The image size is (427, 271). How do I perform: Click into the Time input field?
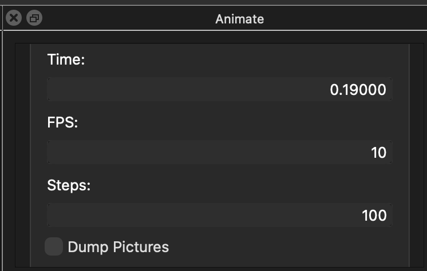(x=219, y=90)
